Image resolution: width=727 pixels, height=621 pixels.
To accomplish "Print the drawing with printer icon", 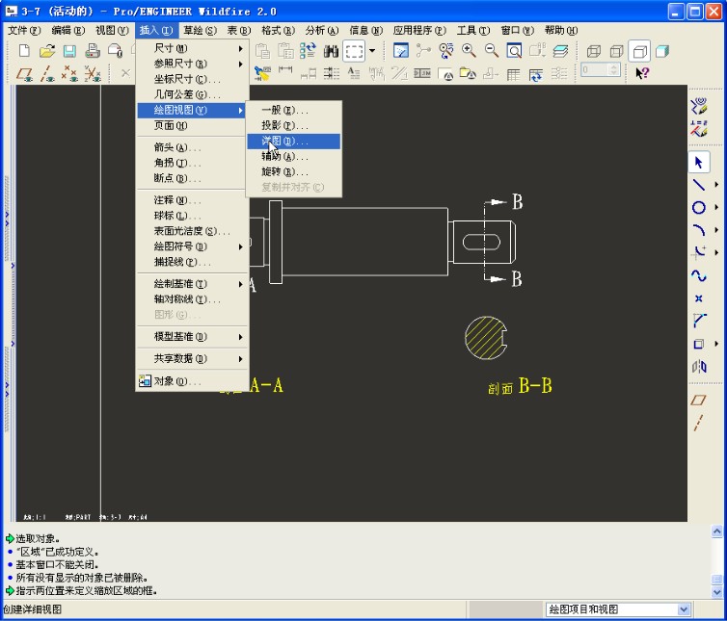I will pyautogui.click(x=93, y=50).
